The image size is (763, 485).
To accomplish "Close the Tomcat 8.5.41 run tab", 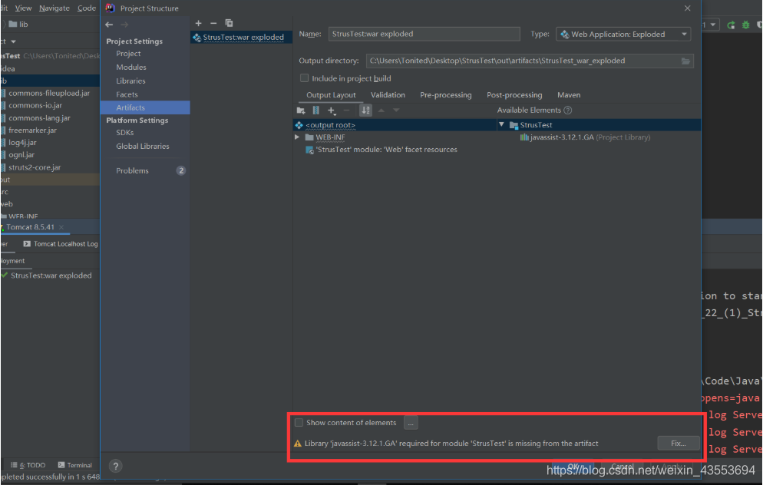I will pos(61,227).
